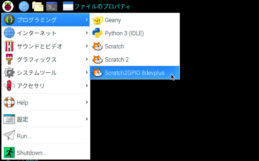Image resolution: width=259 pixels, height=161 pixels.
Task: Expand the アクセサリ submenu arrow
Action: (87, 85)
